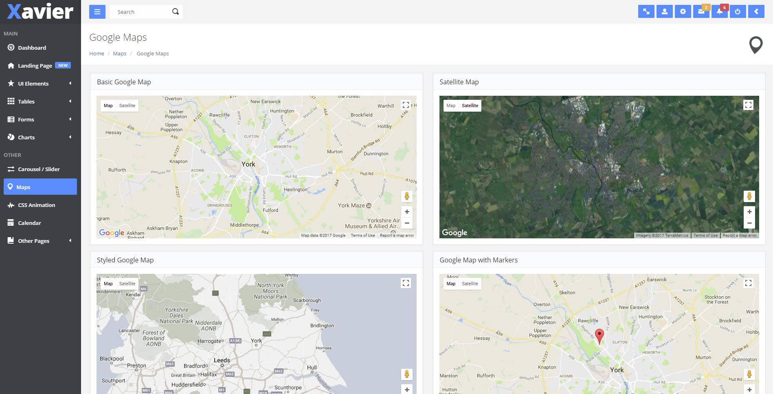Open the Carousel / Slider sidebar item
The height and width of the screenshot is (394, 773).
[x=40, y=169]
